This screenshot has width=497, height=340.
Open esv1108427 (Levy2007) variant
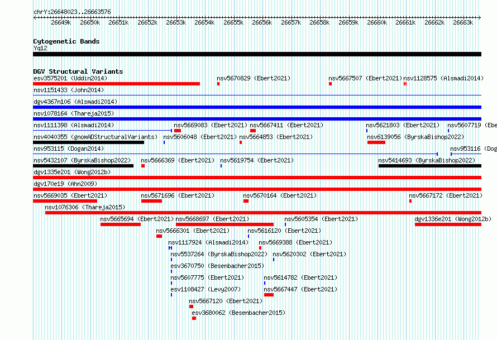[206, 289]
